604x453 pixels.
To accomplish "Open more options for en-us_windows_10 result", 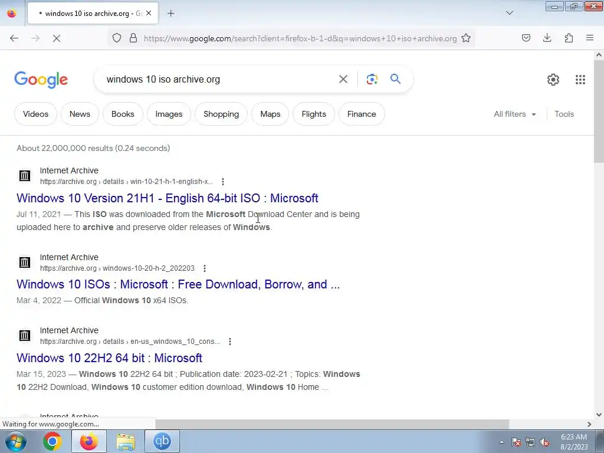I will (230, 342).
